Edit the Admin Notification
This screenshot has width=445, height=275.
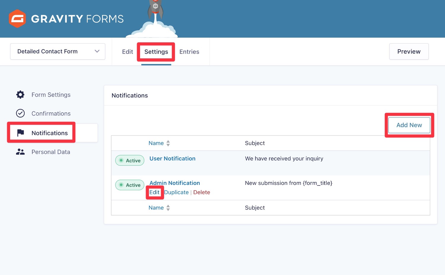pyautogui.click(x=154, y=192)
